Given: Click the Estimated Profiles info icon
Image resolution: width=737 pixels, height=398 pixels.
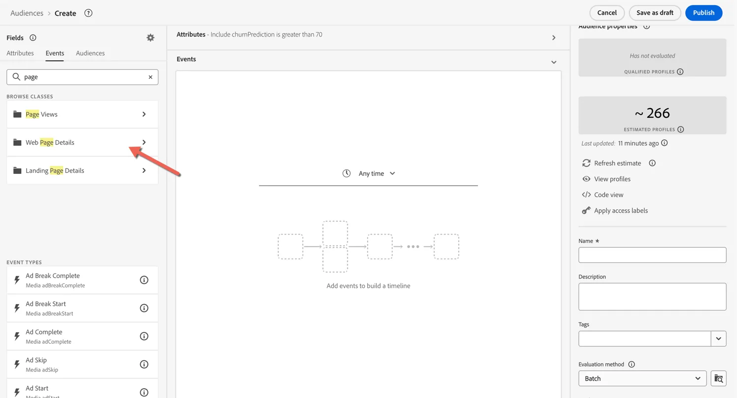Looking at the screenshot, I should click(x=681, y=129).
